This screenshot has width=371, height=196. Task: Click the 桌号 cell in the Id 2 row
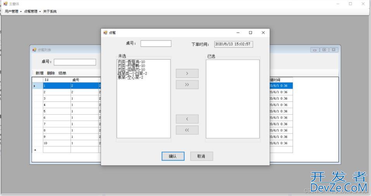coord(85,92)
